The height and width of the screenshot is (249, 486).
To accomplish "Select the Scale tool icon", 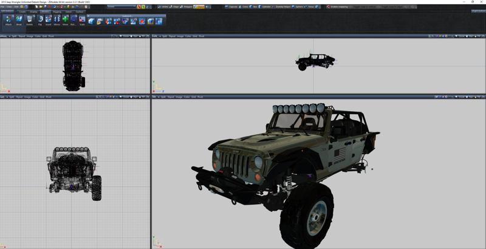I will click(82, 20).
